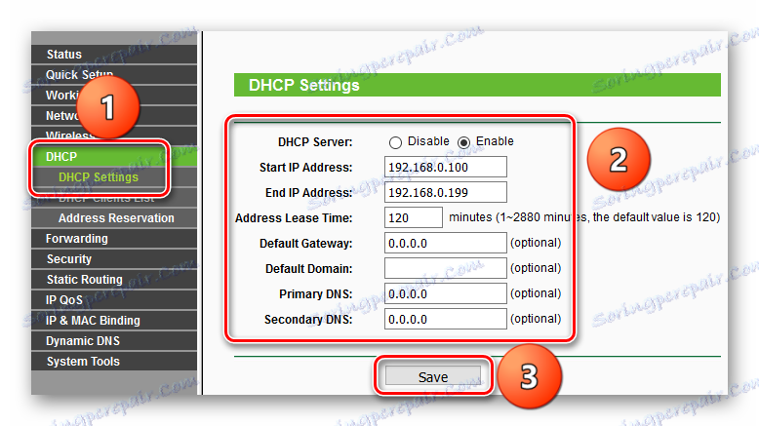
Task: Open the Forwarding menu item
Action: point(114,239)
